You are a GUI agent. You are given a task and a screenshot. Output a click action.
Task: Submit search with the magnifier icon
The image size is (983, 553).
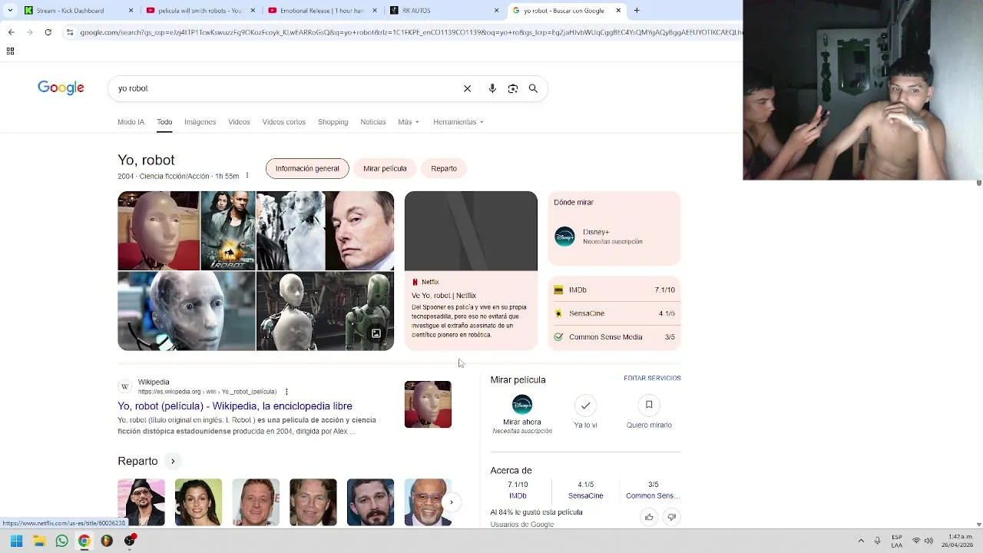tap(533, 88)
